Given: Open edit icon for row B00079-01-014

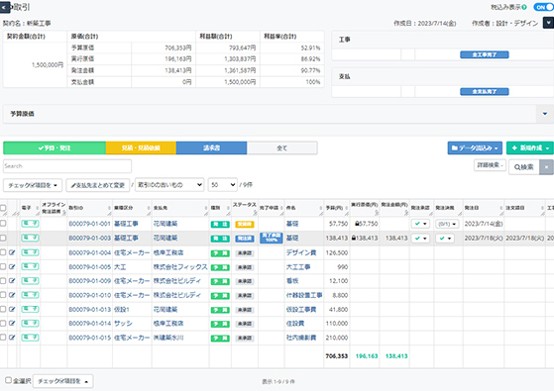Looking at the screenshot, I should (12, 324).
